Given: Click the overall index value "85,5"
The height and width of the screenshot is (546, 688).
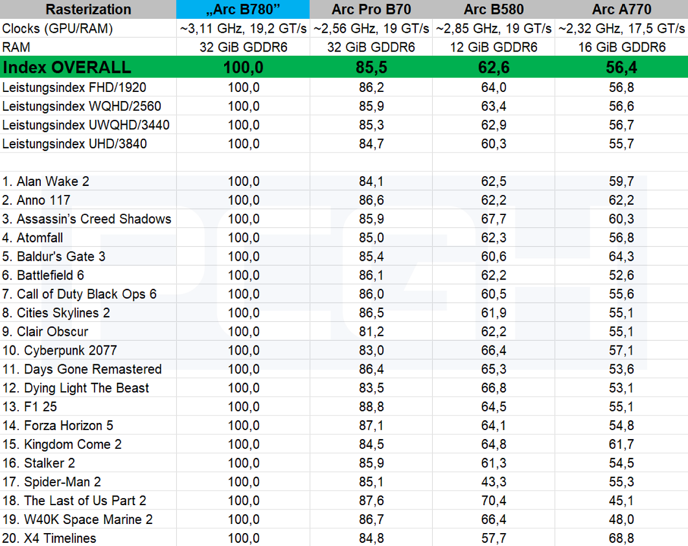Looking at the screenshot, I should click(371, 67).
